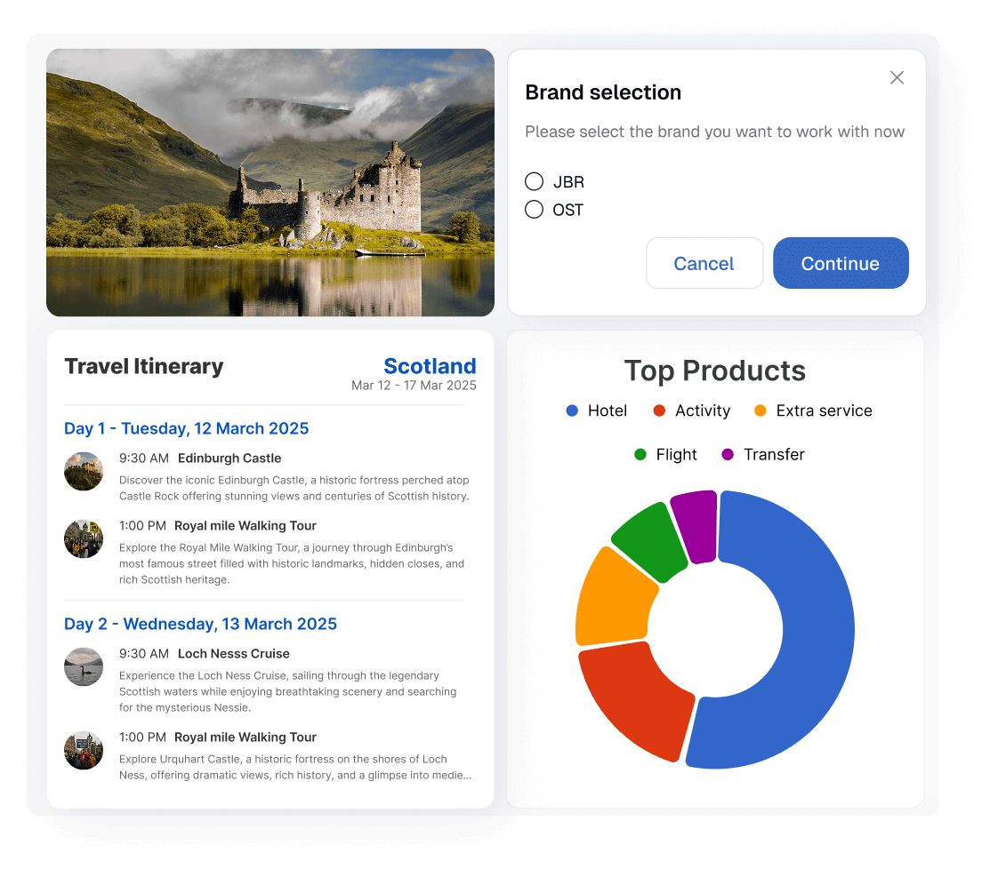990x869 pixels.
Task: Click the Top Products chart title
Action: coord(715,371)
